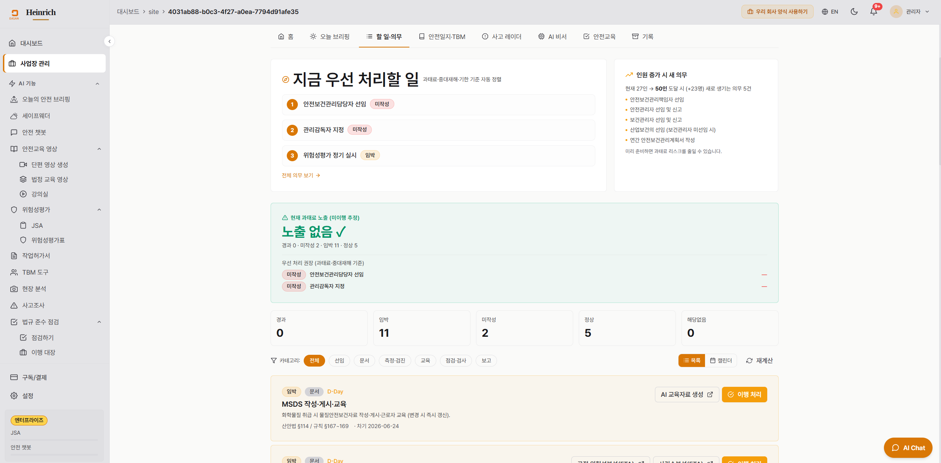941x463 pixels.
Task: Switch to the AI 비서 tab
Action: [x=552, y=36]
